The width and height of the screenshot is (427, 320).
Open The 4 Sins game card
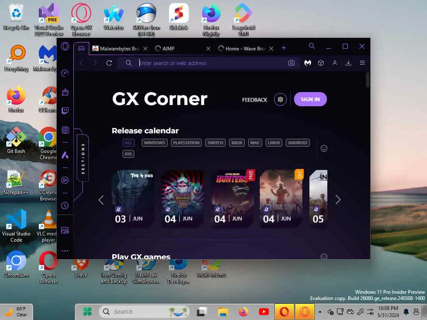pos(133,199)
